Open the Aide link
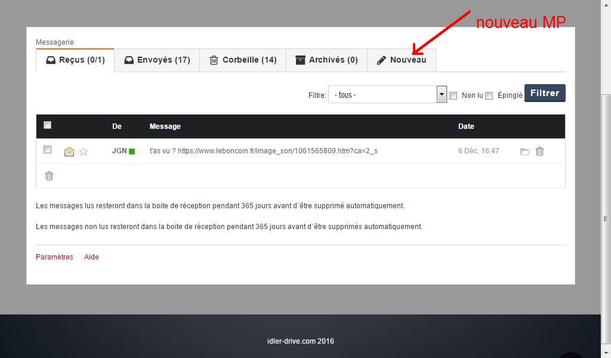Image resolution: width=611 pixels, height=358 pixels. [91, 257]
